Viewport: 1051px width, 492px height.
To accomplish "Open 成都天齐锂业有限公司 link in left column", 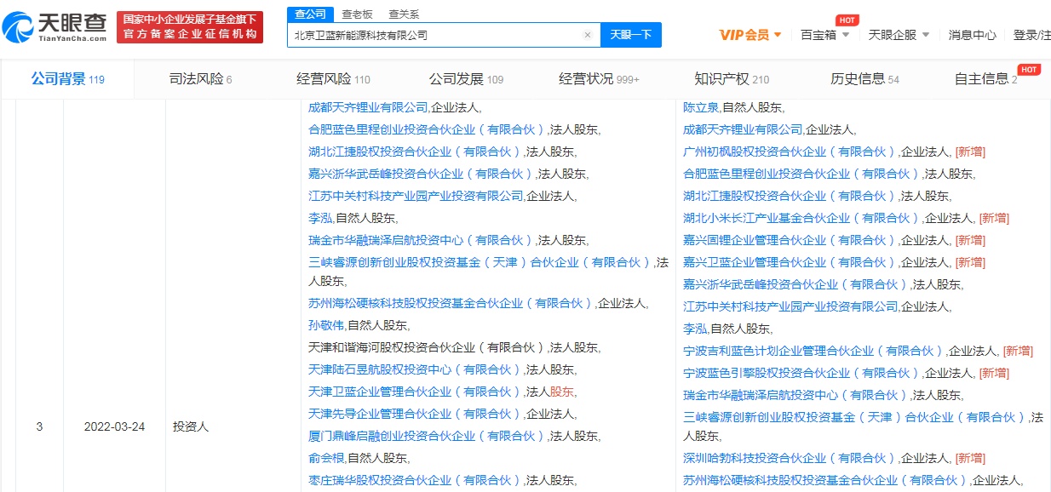I will point(368,107).
